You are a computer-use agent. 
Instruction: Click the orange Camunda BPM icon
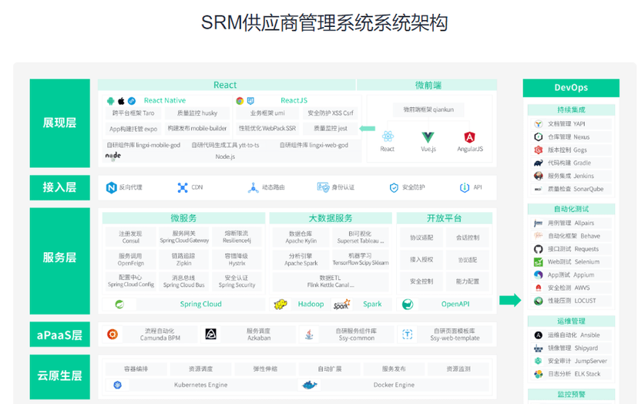coord(112,335)
